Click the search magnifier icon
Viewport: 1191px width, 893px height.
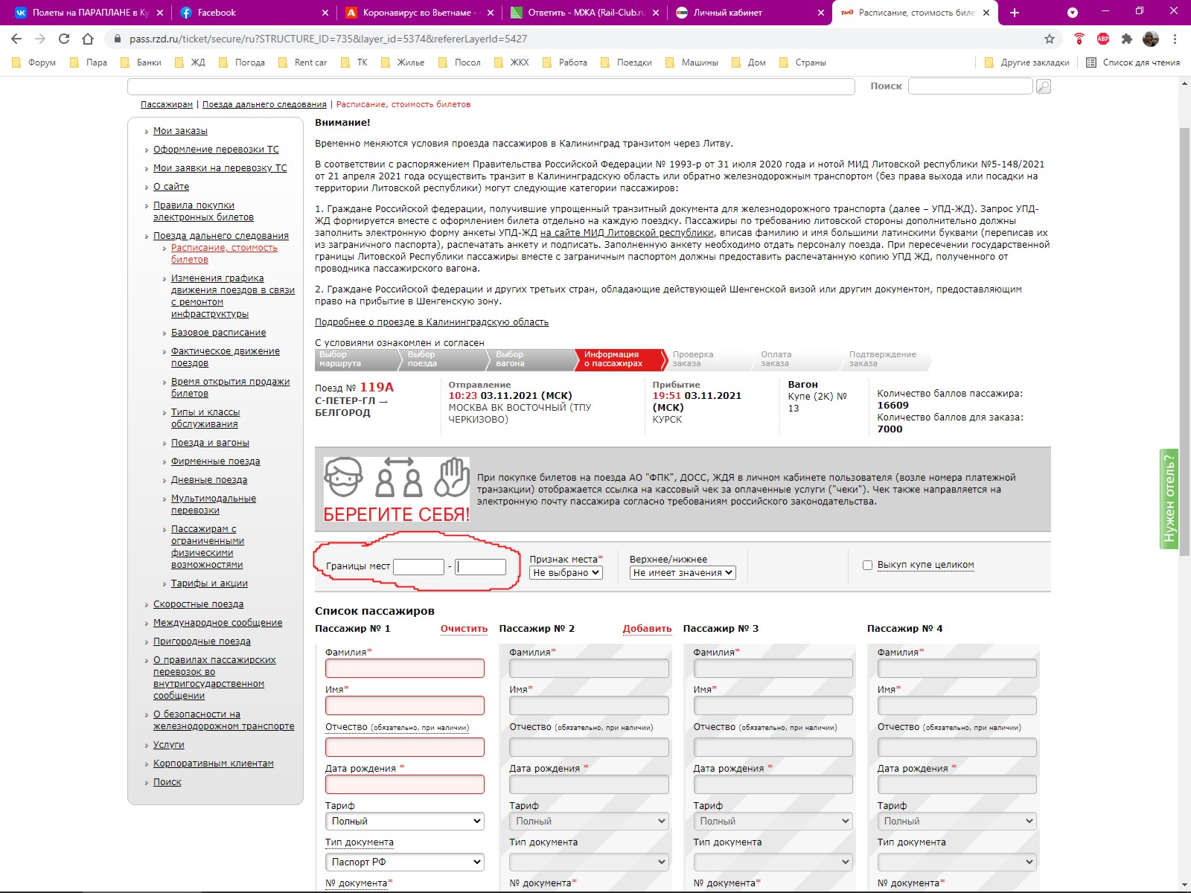[1044, 87]
